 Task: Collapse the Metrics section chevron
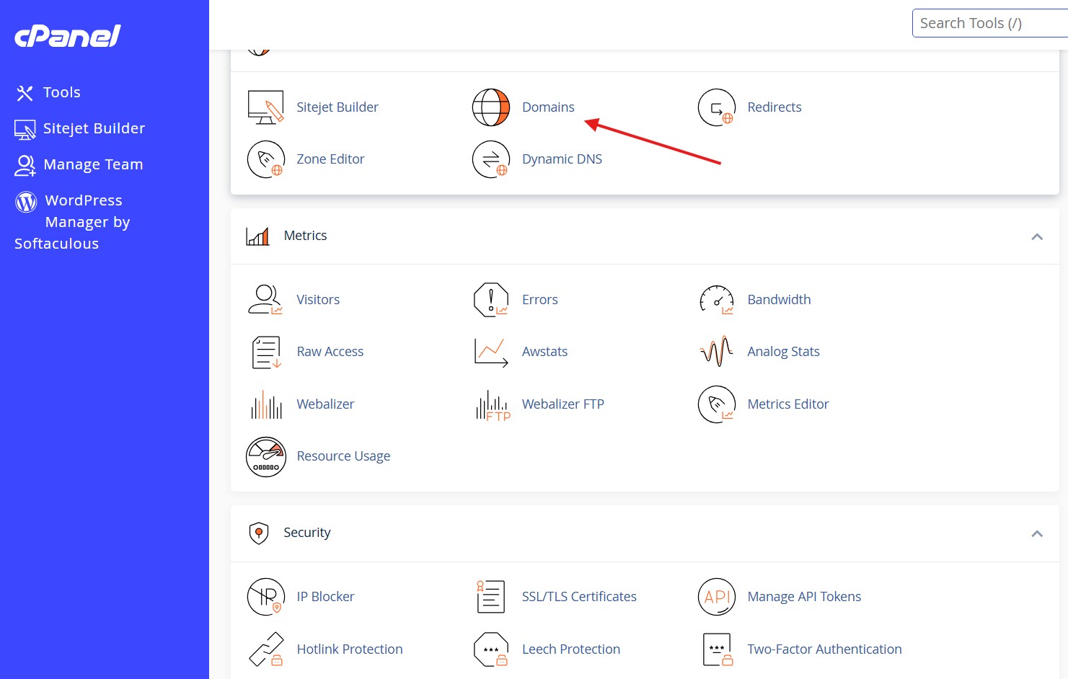[x=1037, y=236]
